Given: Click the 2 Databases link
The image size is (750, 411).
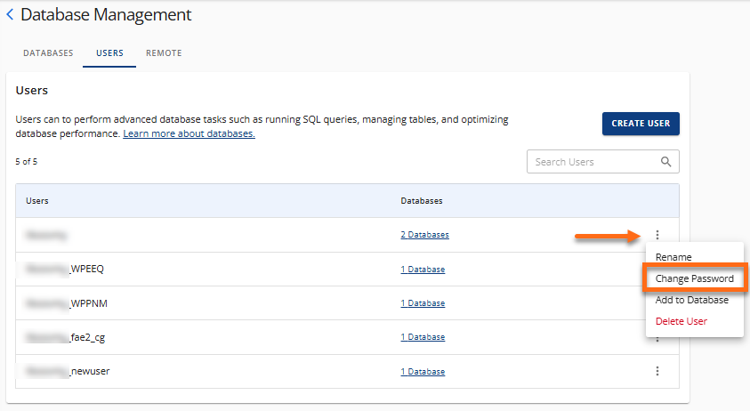Looking at the screenshot, I should click(x=424, y=235).
